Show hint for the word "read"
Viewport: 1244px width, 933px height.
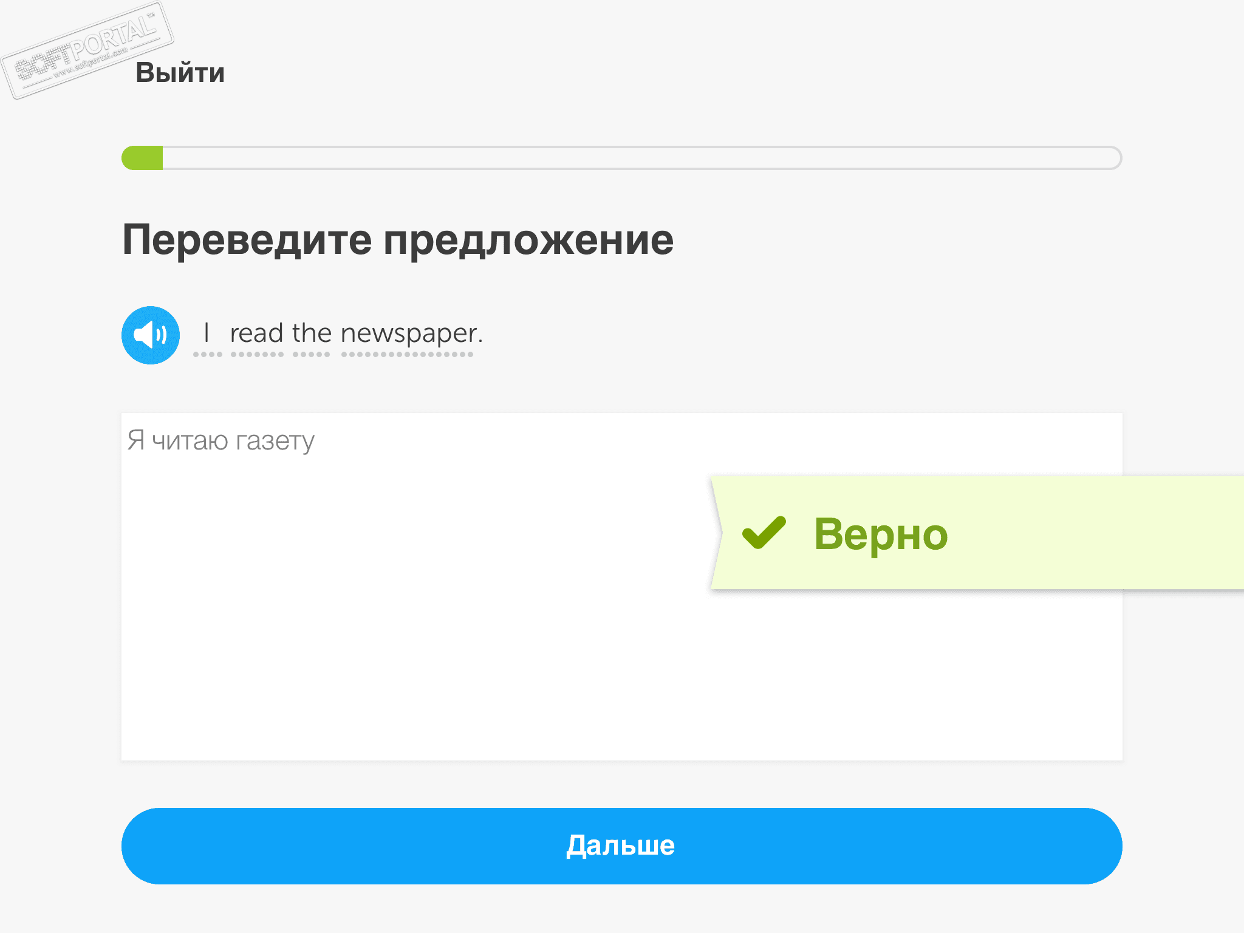point(256,333)
